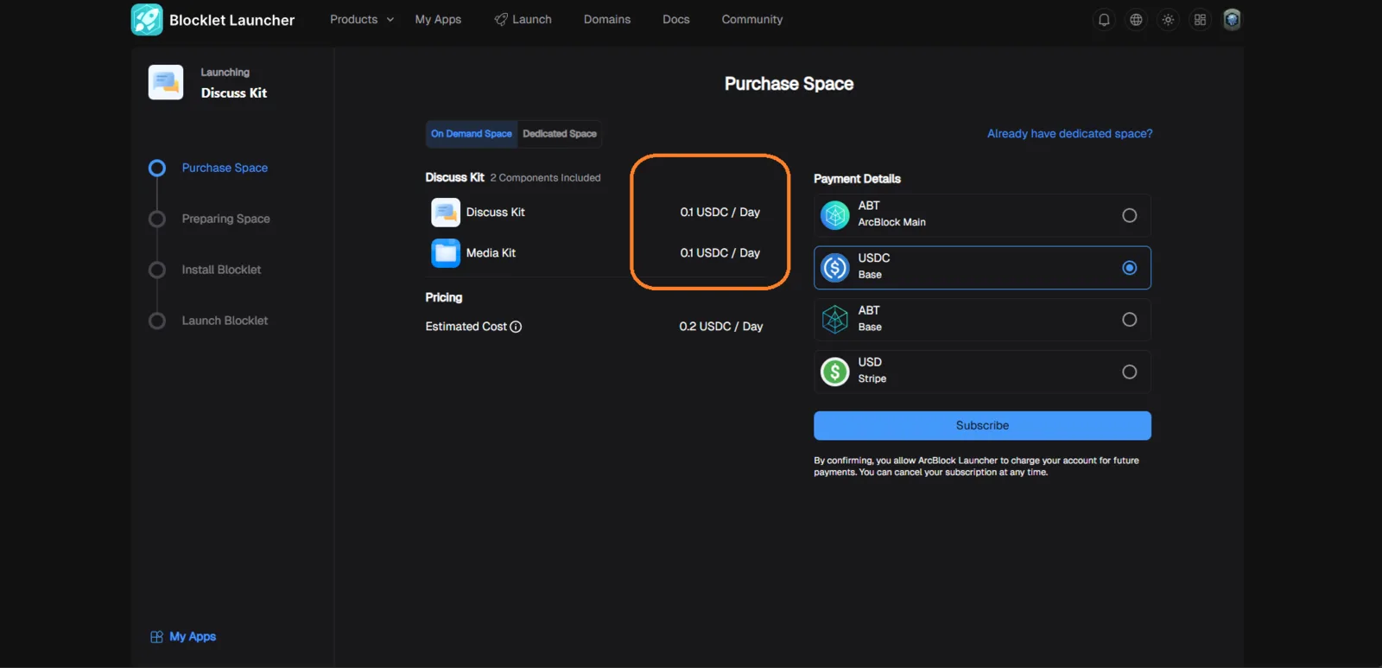Screen dimensions: 1382x668
Task: Click the '0.2 USDC / Day' estimated cost
Action: click(x=721, y=327)
